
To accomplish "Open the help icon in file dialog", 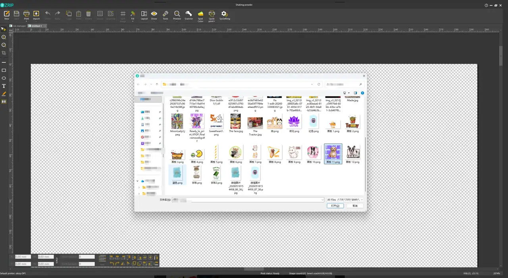I will 362,93.
